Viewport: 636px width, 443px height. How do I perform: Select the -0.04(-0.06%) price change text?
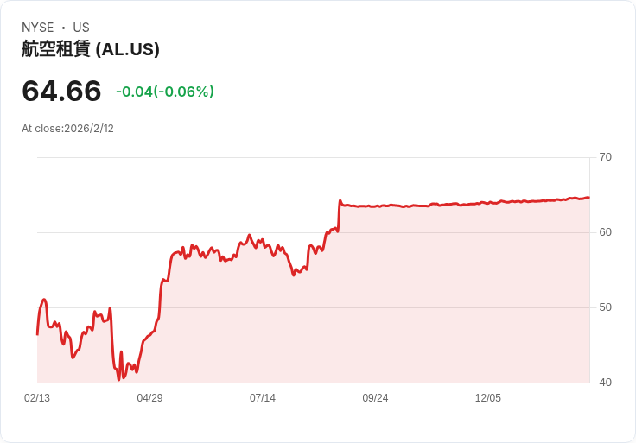pyautogui.click(x=165, y=92)
